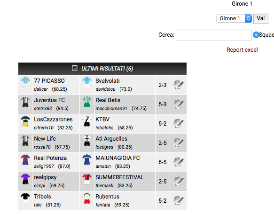
Task: Open match report for 77 PICASSO vs Svalvolati
Action: [178, 85]
